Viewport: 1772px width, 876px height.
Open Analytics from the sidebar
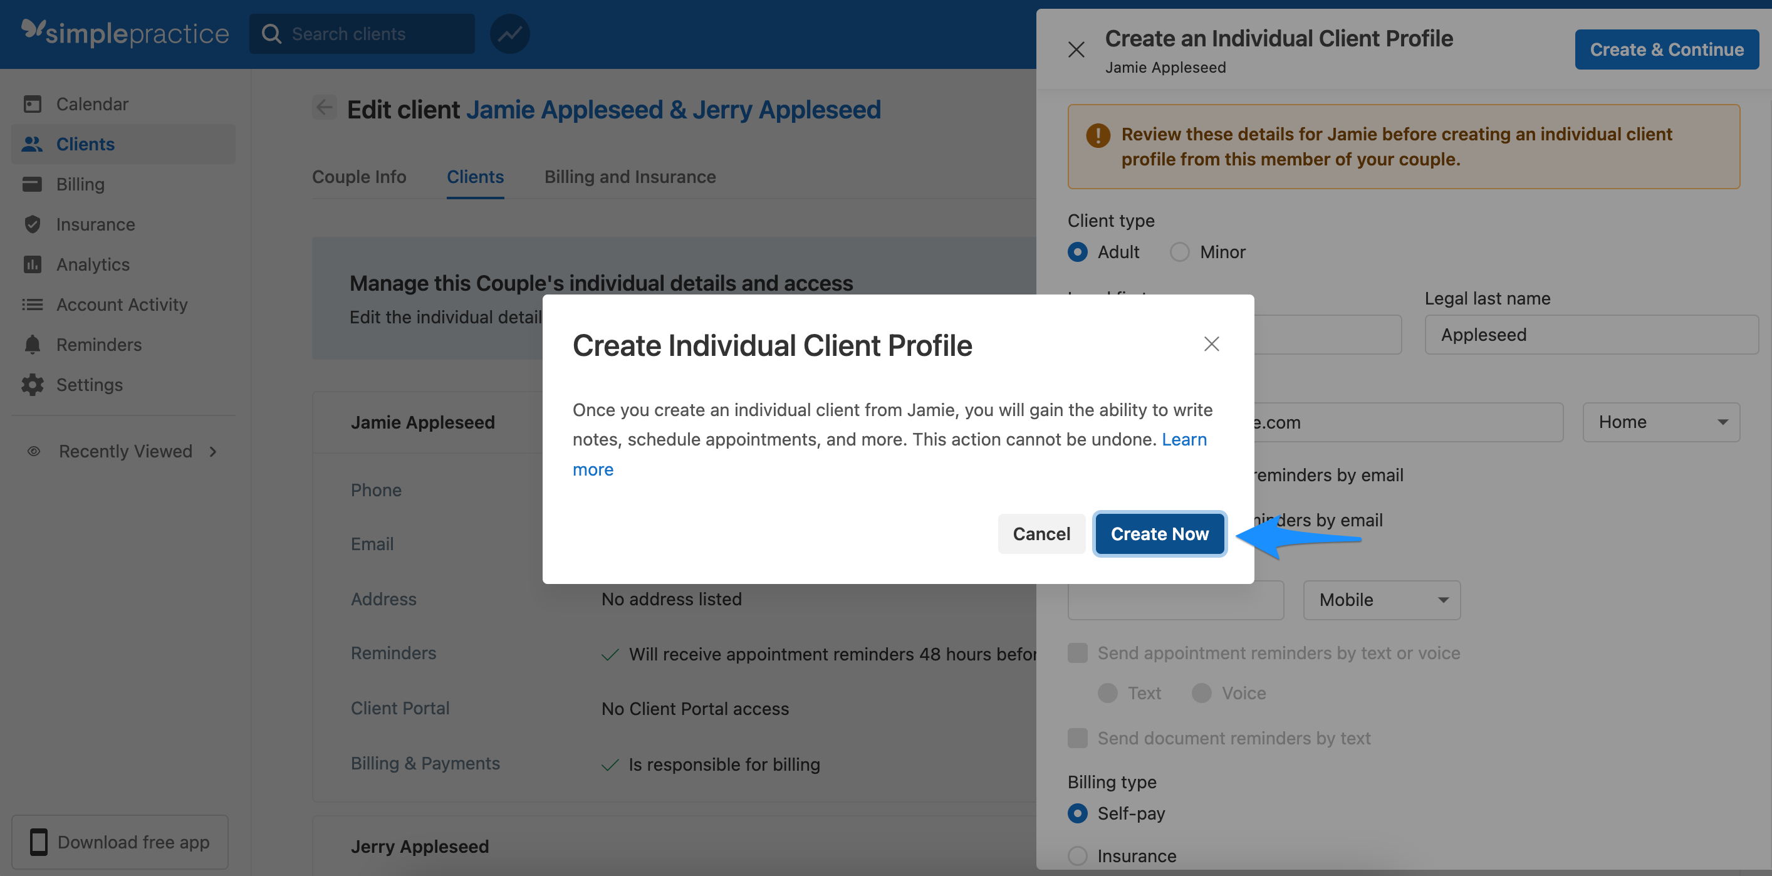tap(92, 264)
